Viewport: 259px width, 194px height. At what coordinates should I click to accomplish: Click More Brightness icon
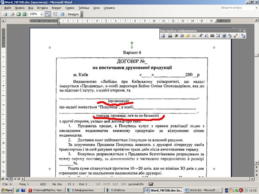187,36
